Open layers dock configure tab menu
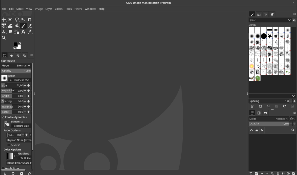Viewport: 297px width, 175px height. 294,113
